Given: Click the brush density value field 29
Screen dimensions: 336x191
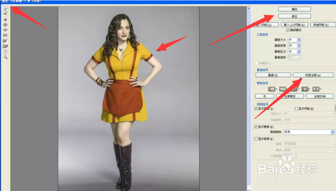Looking at the screenshot, I should [x=292, y=46].
